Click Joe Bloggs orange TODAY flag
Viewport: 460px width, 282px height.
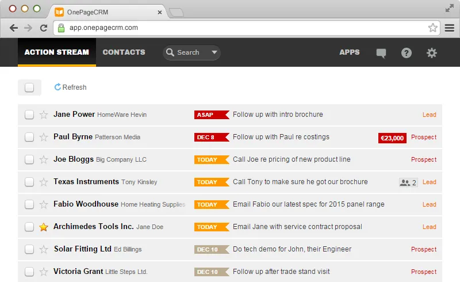212,160
